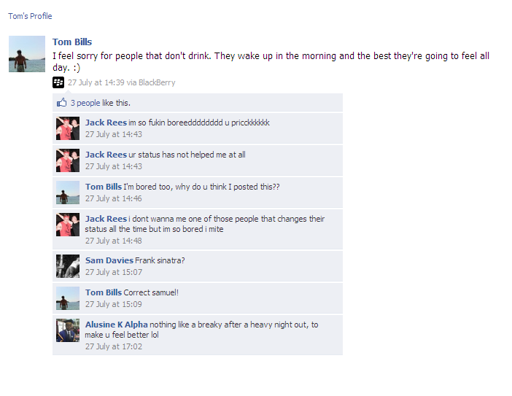This screenshot has width=512, height=396.
Task: View the 3 people who like this
Action: click(85, 103)
